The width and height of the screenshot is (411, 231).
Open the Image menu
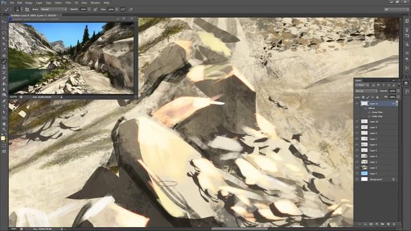(x=29, y=3)
